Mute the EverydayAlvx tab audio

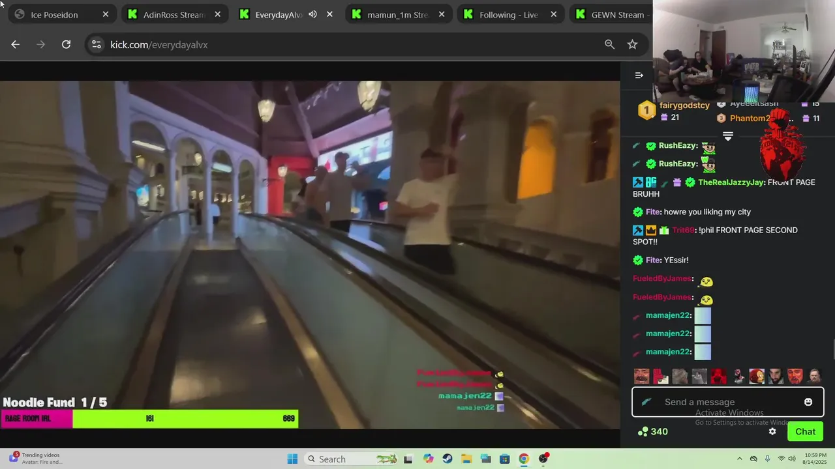point(312,14)
